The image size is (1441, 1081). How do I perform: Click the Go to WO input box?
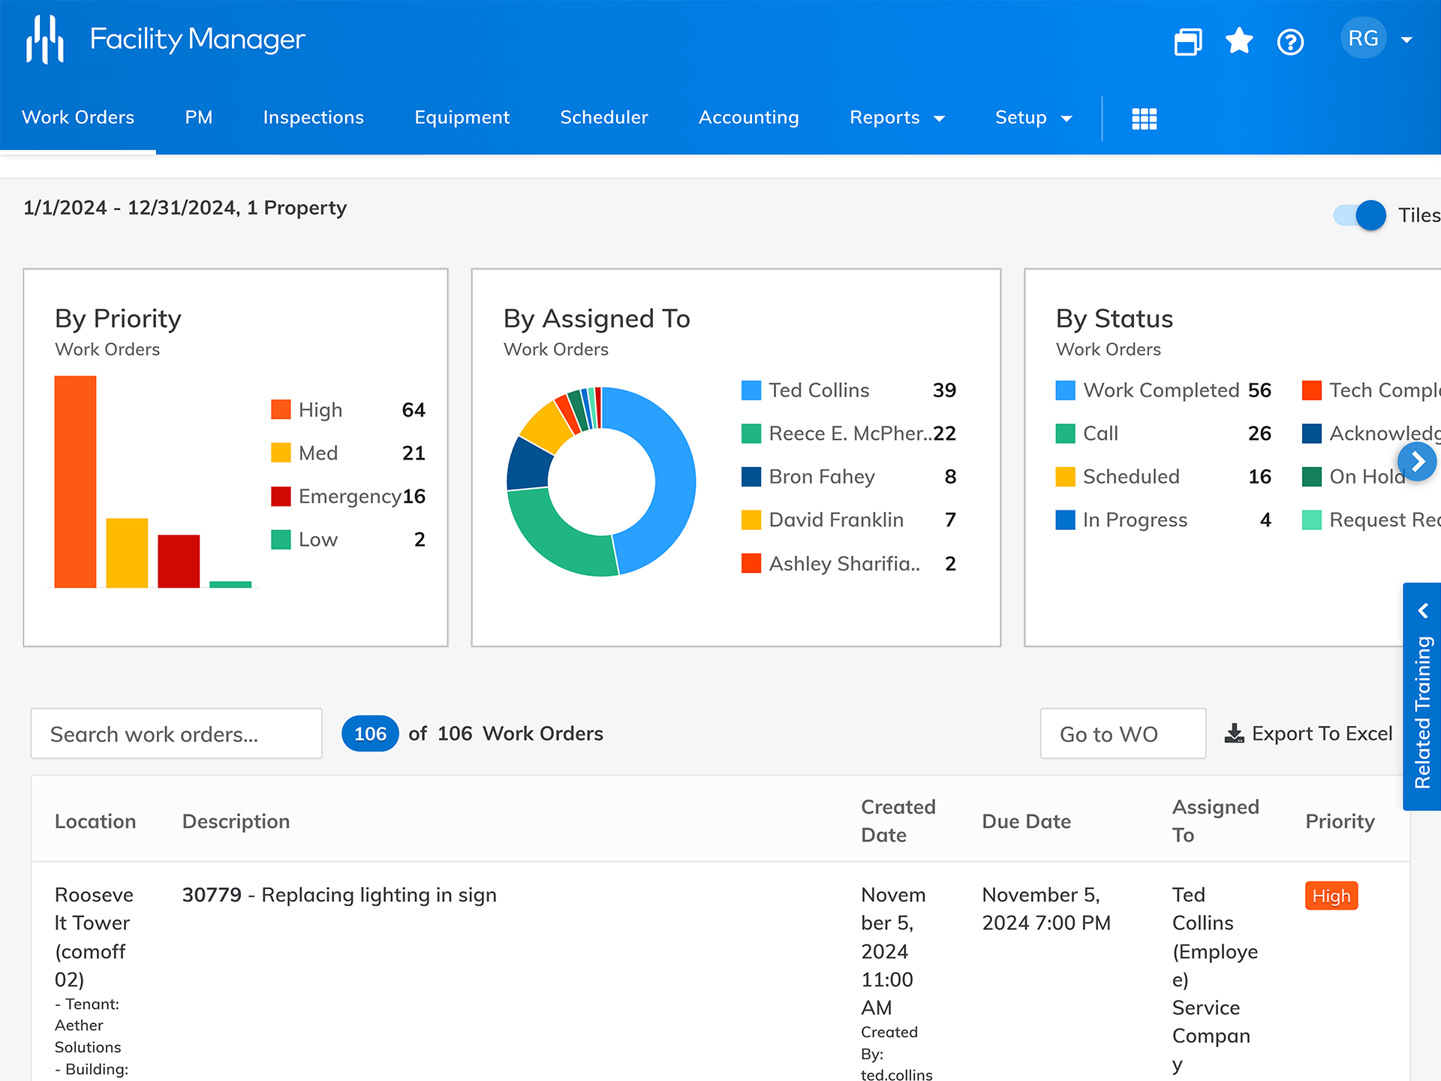1122,733
